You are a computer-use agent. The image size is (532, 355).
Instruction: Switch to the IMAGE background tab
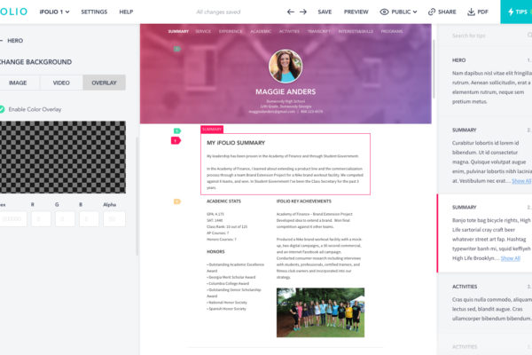(20, 83)
